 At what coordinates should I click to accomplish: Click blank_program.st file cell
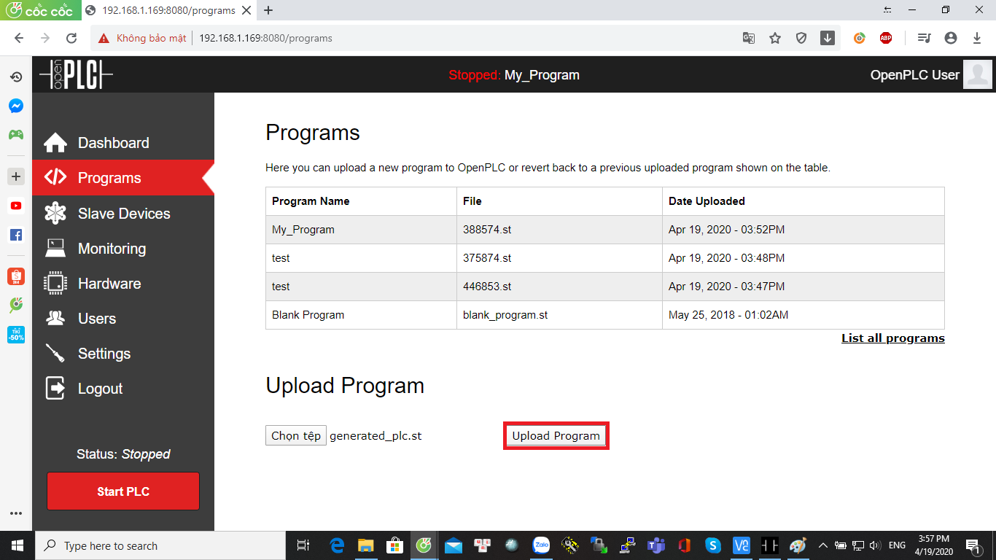(x=505, y=315)
